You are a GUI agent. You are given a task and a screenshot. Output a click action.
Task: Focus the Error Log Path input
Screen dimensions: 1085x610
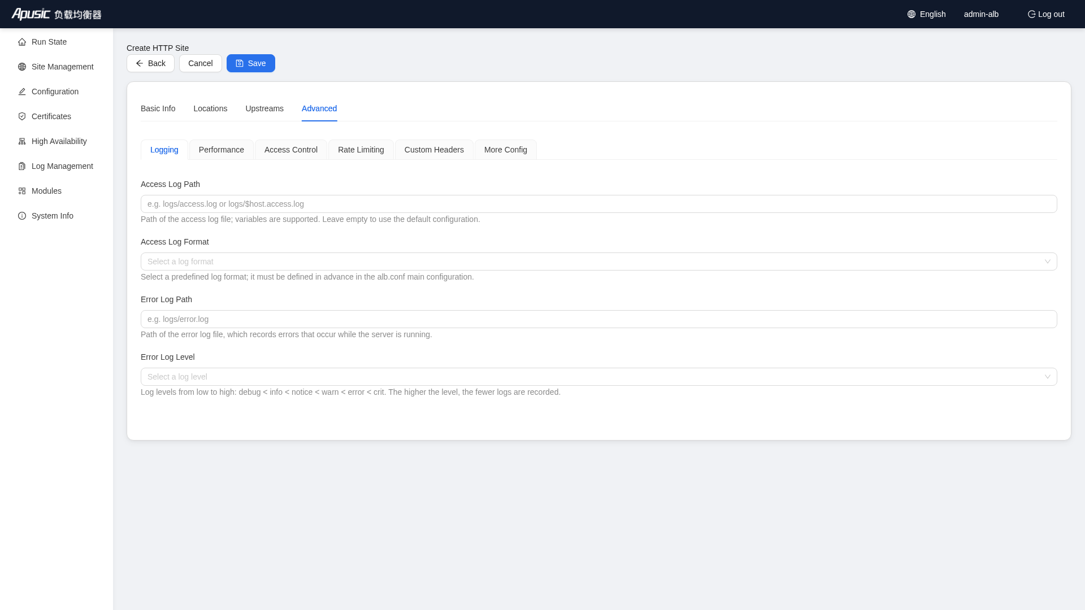tap(598, 319)
